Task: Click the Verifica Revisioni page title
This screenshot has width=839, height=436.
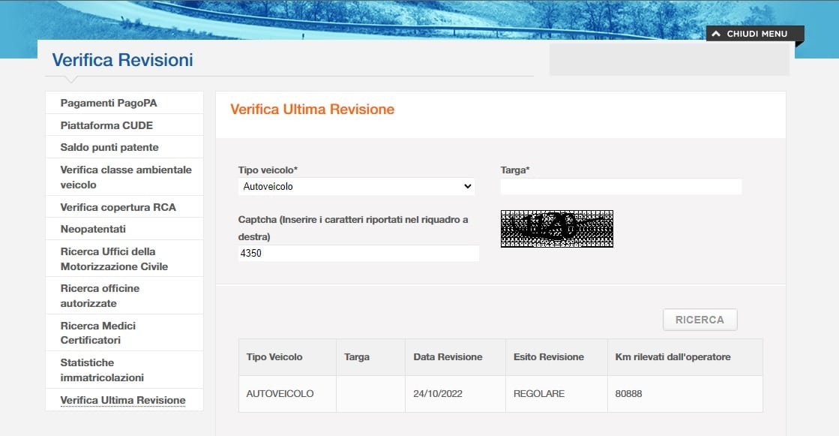Action: tap(122, 60)
